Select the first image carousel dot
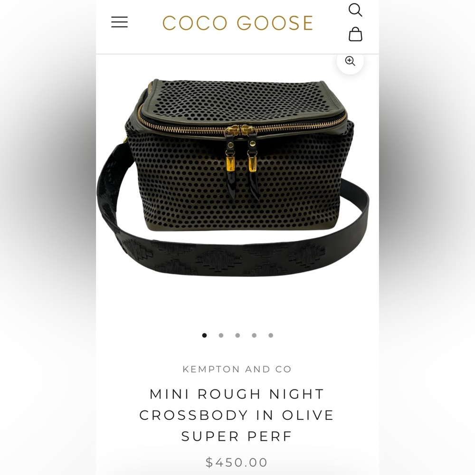 (x=204, y=335)
